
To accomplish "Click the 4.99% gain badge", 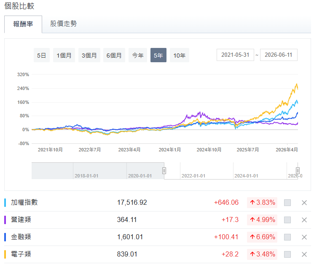I will pos(262,219).
